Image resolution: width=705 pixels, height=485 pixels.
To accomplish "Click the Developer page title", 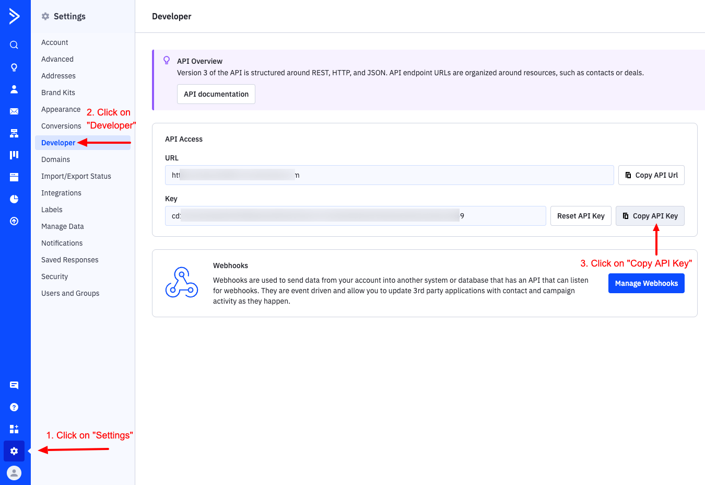I will [172, 16].
